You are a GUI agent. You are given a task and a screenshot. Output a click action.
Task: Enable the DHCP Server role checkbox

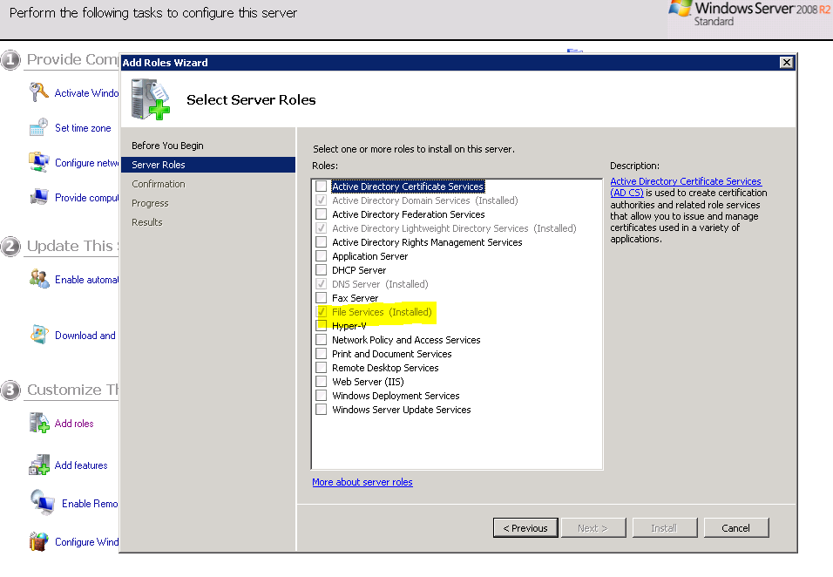(322, 270)
